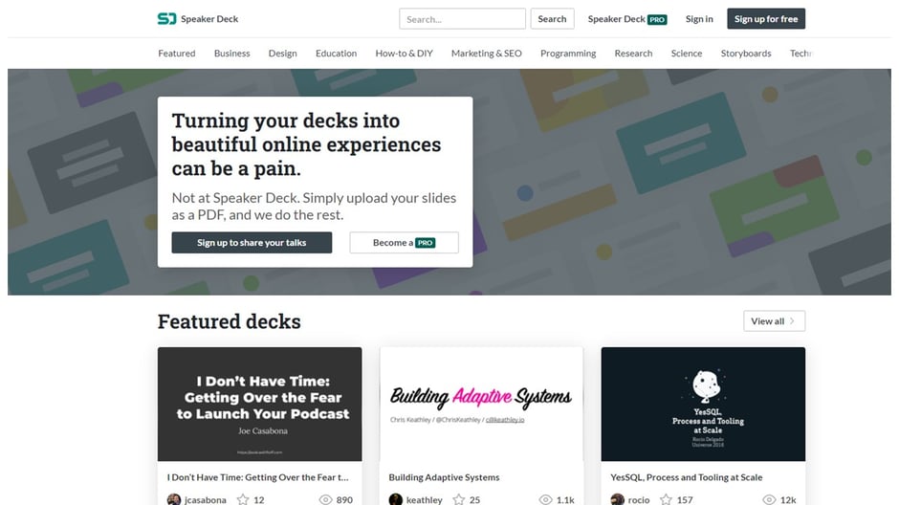The width and height of the screenshot is (899, 505).
Task: Focus the Search input field
Action: (x=462, y=19)
